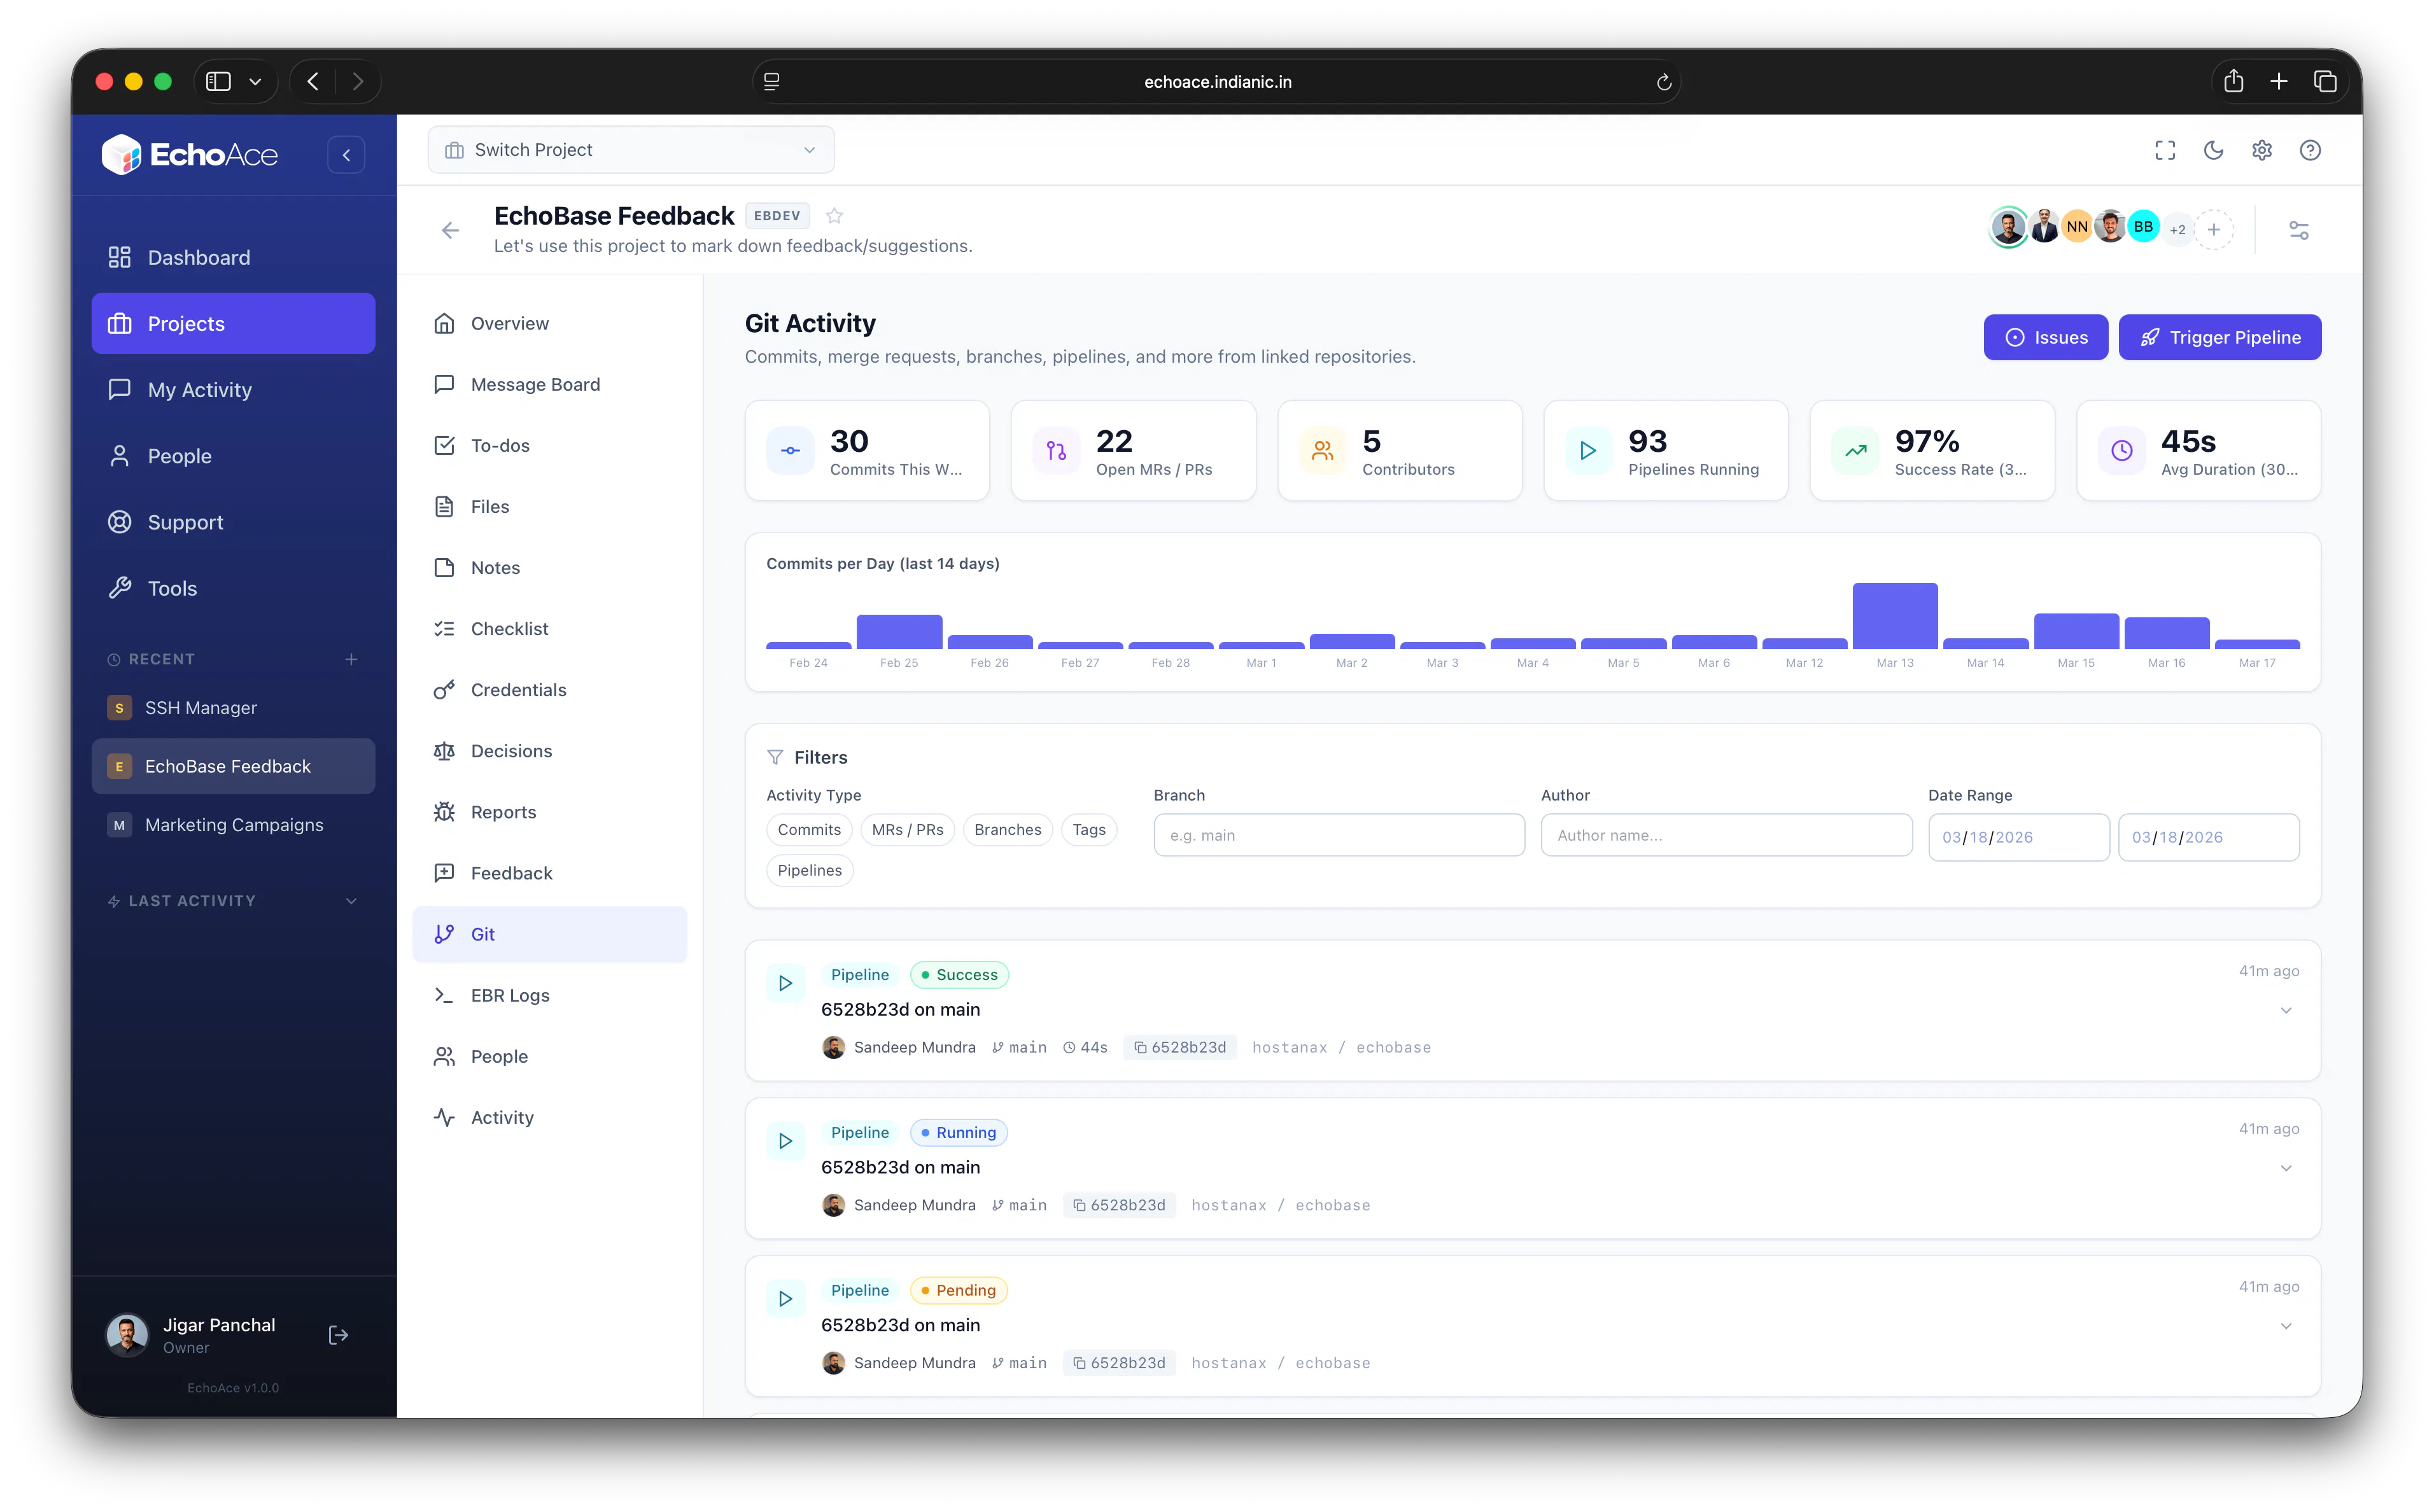Click the play icon of the Success pipeline
Image resolution: width=2434 pixels, height=1512 pixels.
785,983
